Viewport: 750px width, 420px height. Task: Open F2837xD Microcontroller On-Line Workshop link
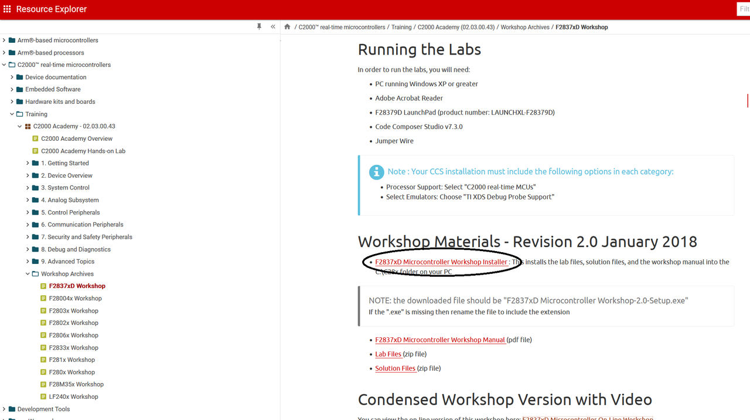588,418
